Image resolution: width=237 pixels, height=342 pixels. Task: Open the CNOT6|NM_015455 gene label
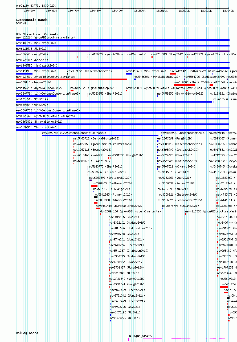click(140, 336)
